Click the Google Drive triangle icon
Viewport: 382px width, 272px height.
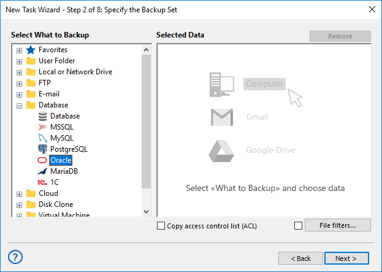coord(221,151)
